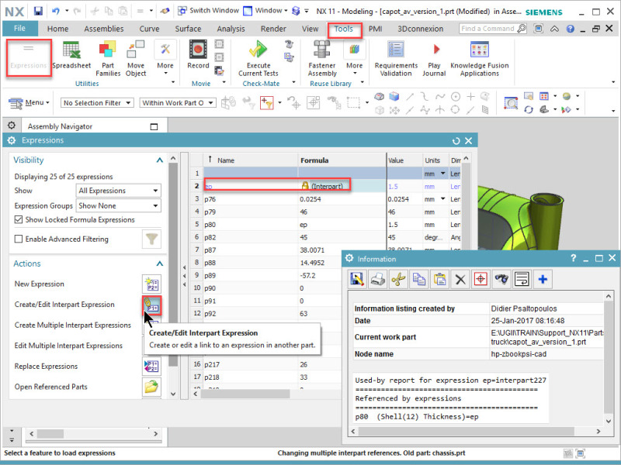Click Create/Edit Interpart Expression icon
The image size is (621, 465).
(x=151, y=305)
